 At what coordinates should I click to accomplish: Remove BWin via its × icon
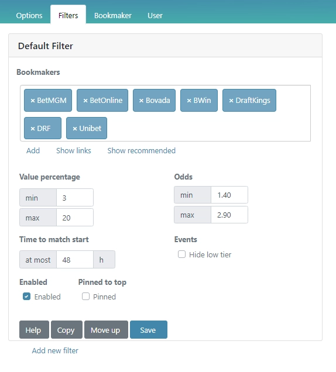pyautogui.click(x=189, y=101)
